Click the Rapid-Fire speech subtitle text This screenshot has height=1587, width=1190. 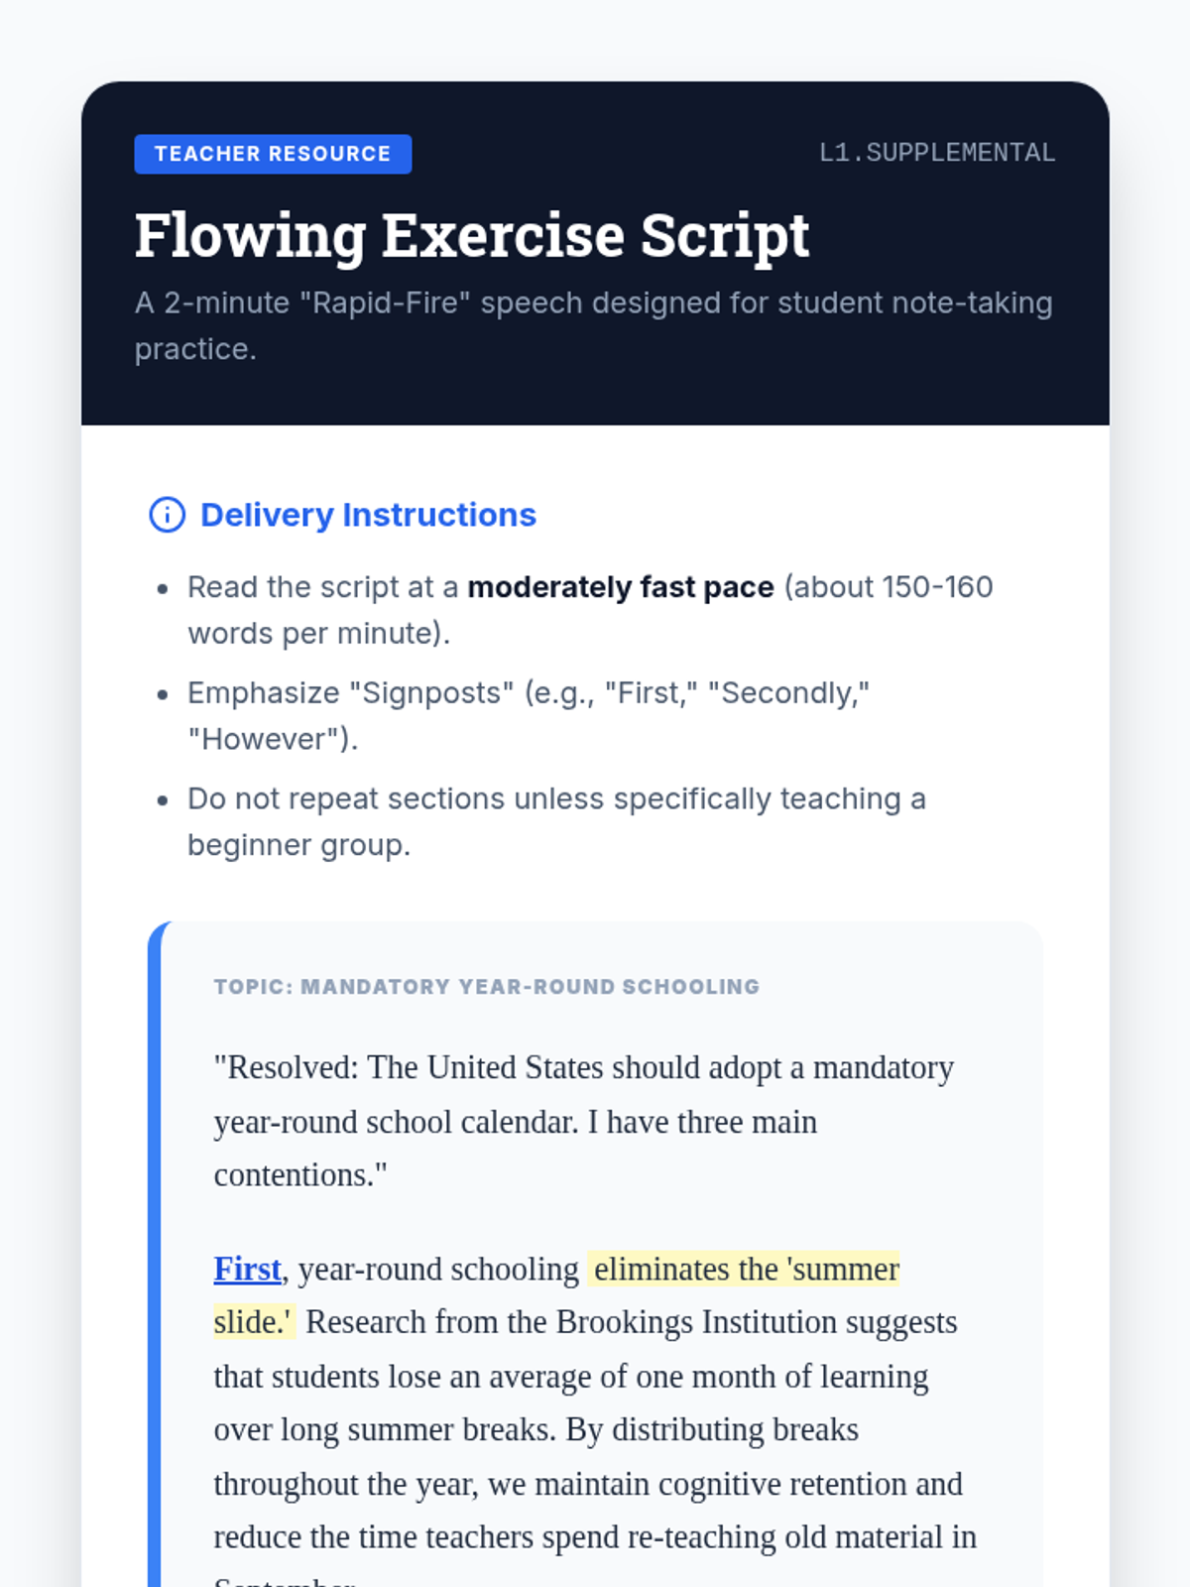pos(593,325)
